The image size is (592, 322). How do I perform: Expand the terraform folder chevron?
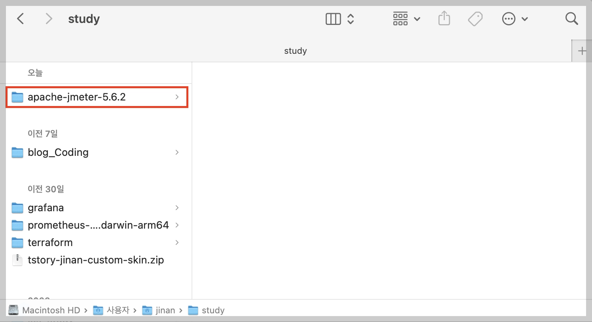tap(177, 242)
